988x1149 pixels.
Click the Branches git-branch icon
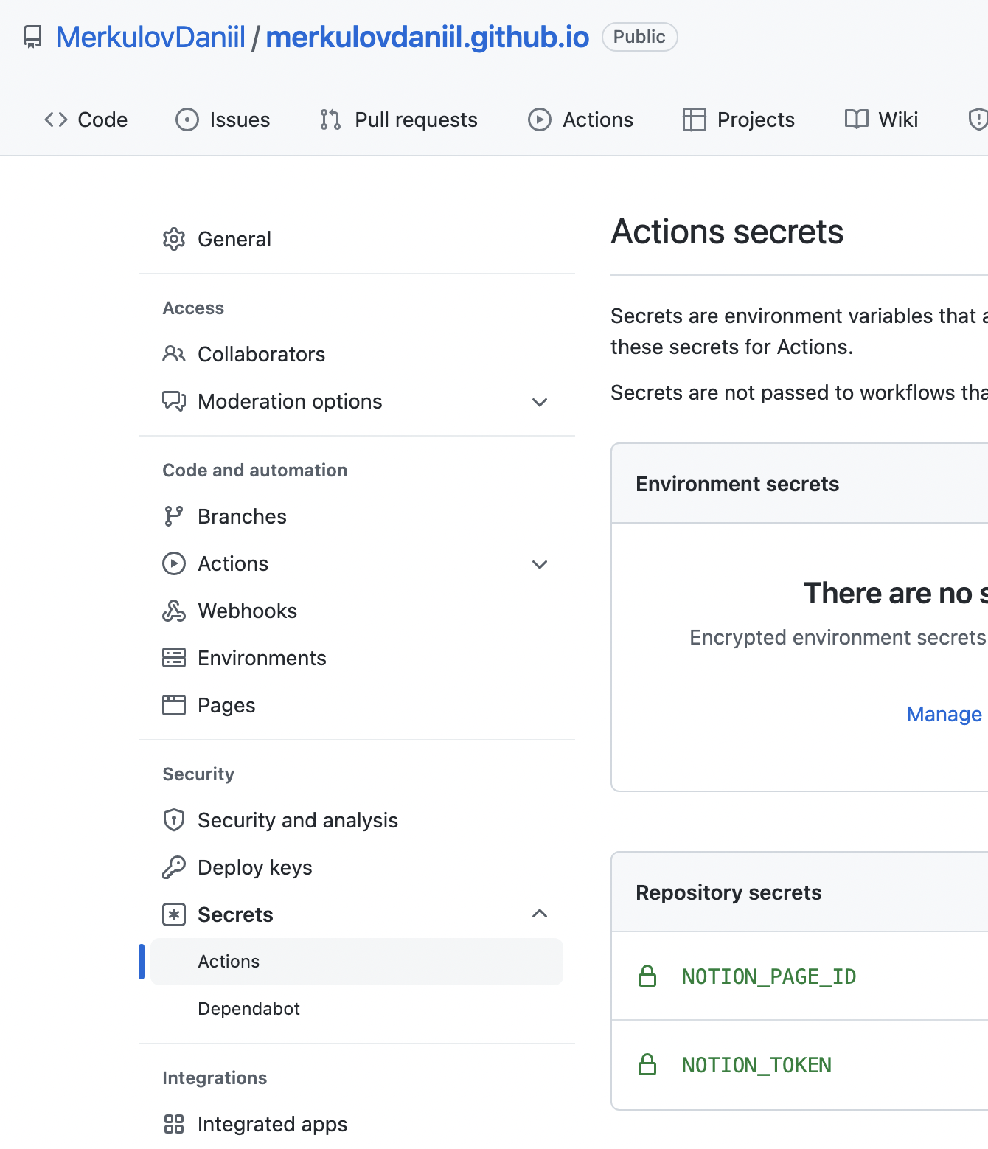(x=174, y=516)
